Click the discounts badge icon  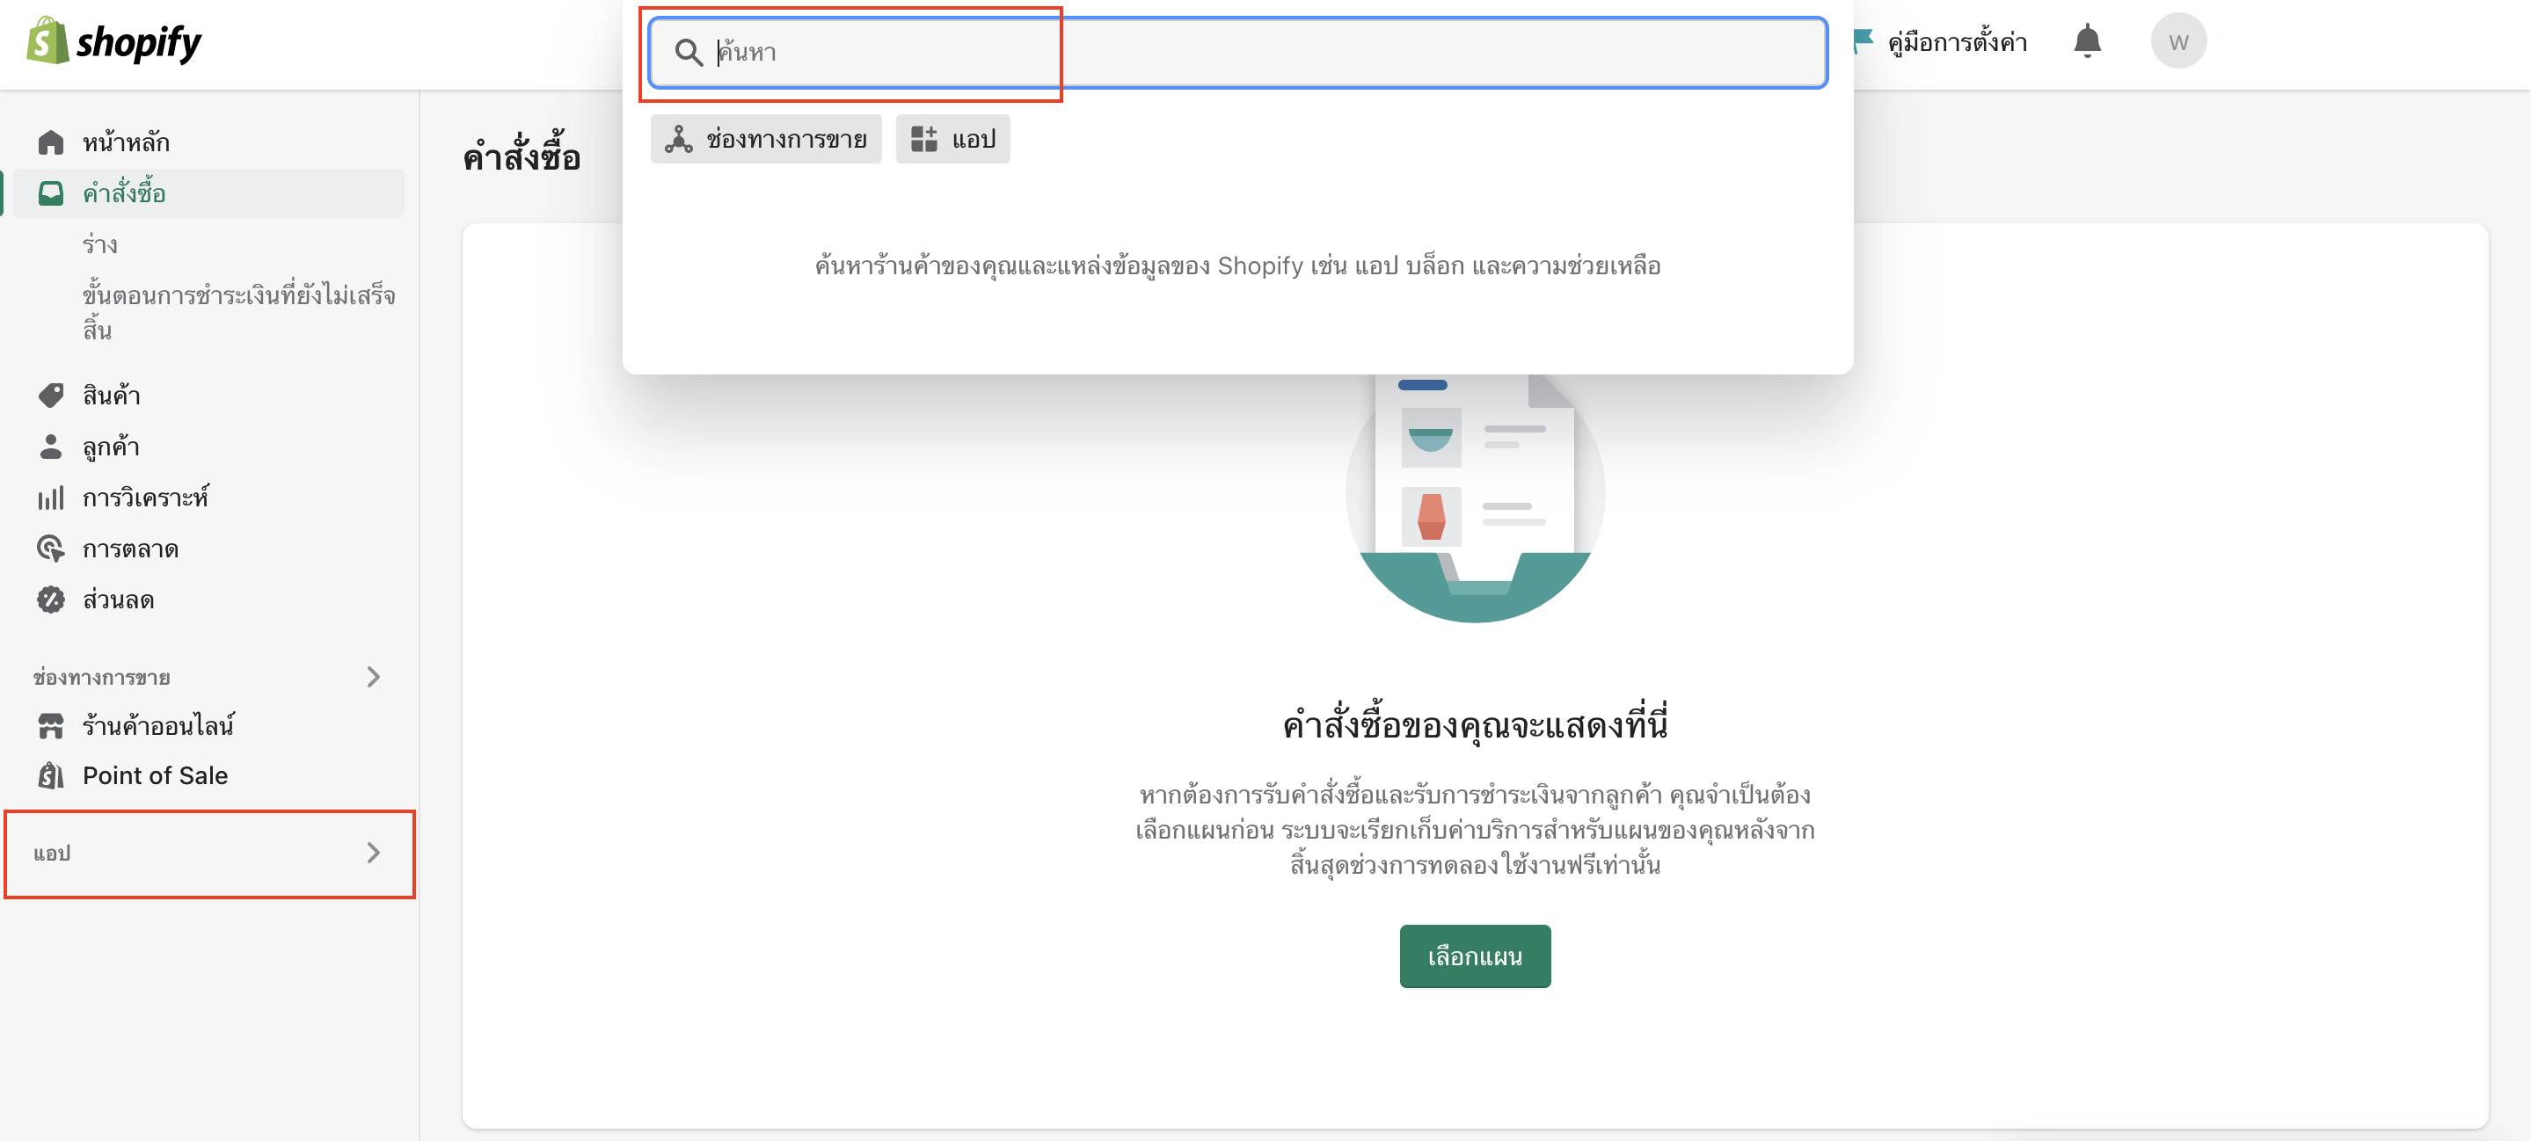[x=50, y=600]
